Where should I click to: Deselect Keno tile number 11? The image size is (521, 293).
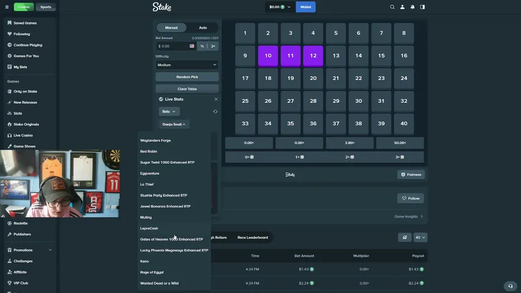(290, 56)
